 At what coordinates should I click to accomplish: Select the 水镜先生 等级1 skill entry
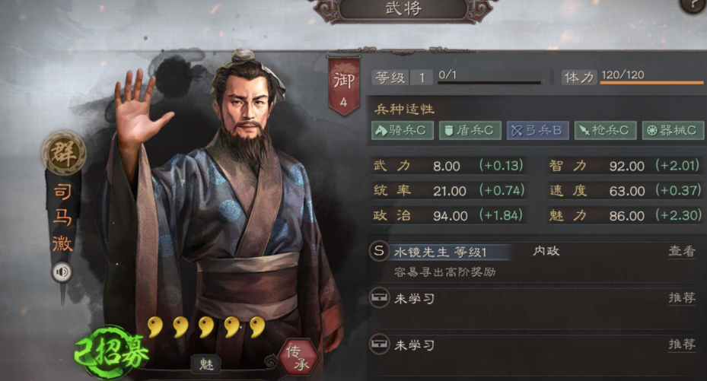tap(441, 252)
